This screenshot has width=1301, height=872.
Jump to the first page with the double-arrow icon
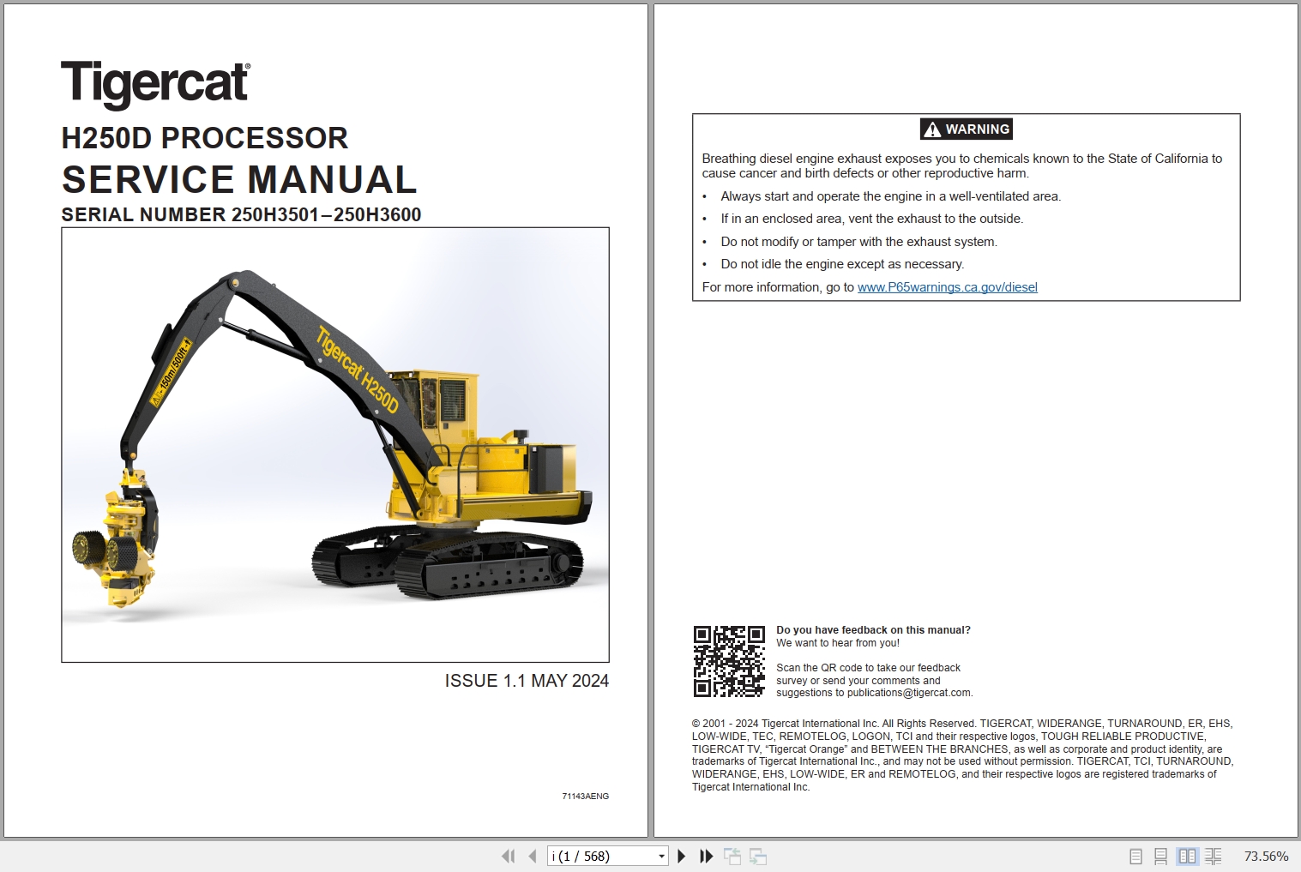[x=508, y=856]
